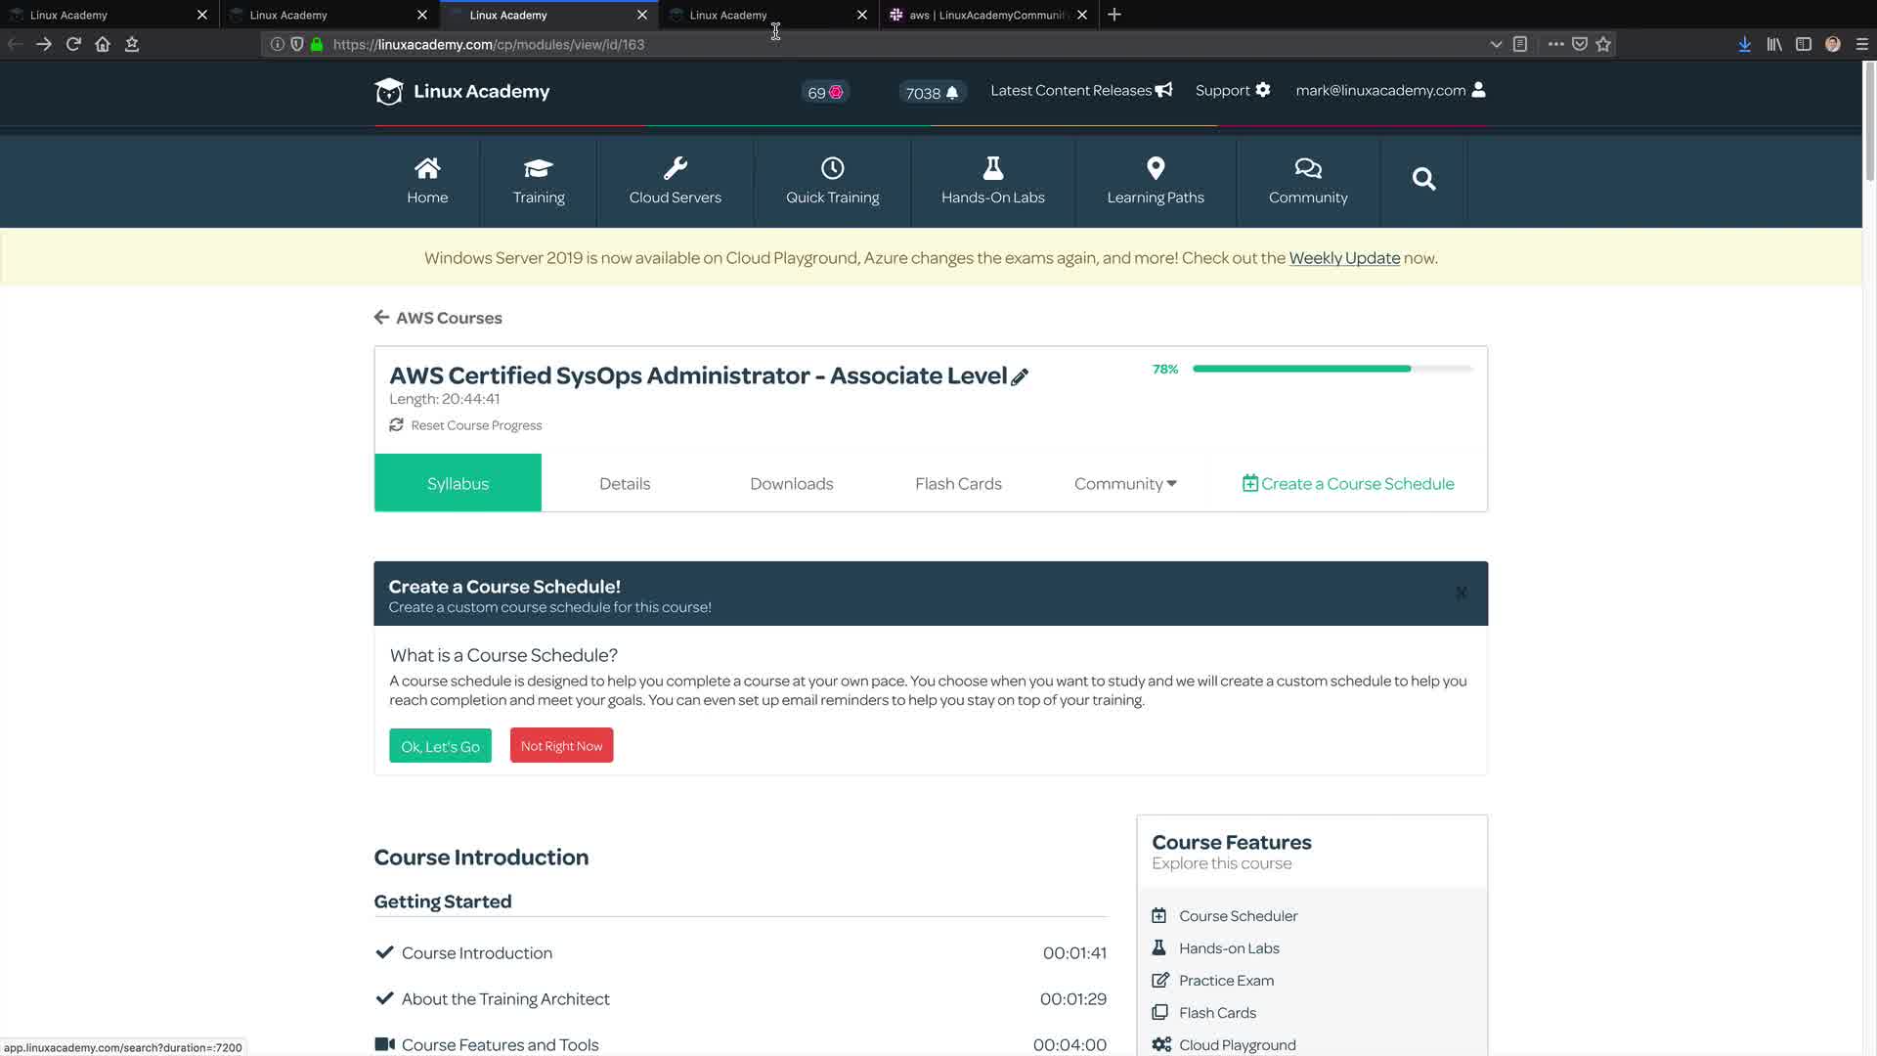Click the pencil edit icon beside course title

tap(1020, 377)
